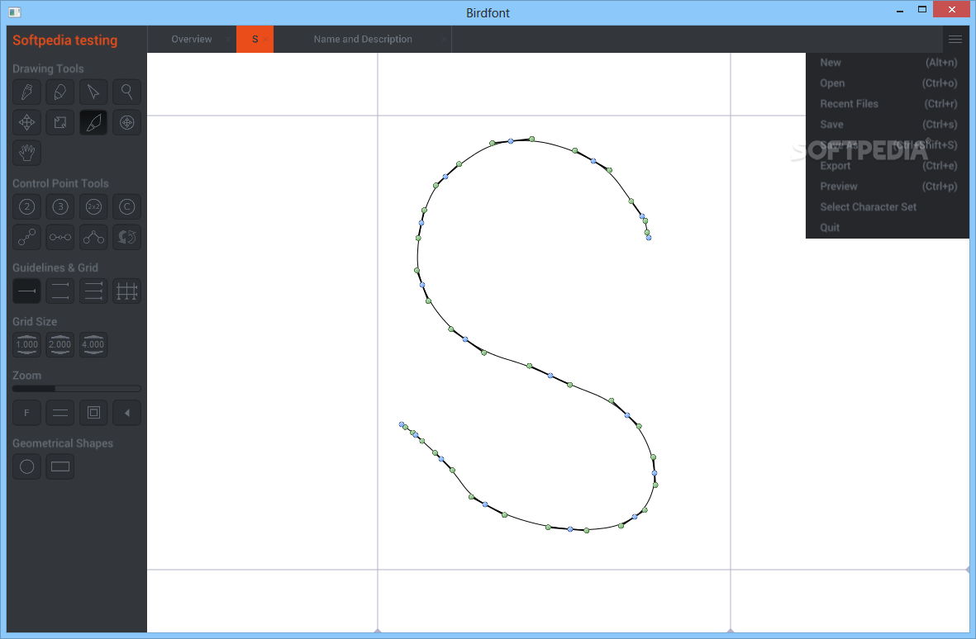
Task: Click the active freehand quill tool
Action: [93, 122]
